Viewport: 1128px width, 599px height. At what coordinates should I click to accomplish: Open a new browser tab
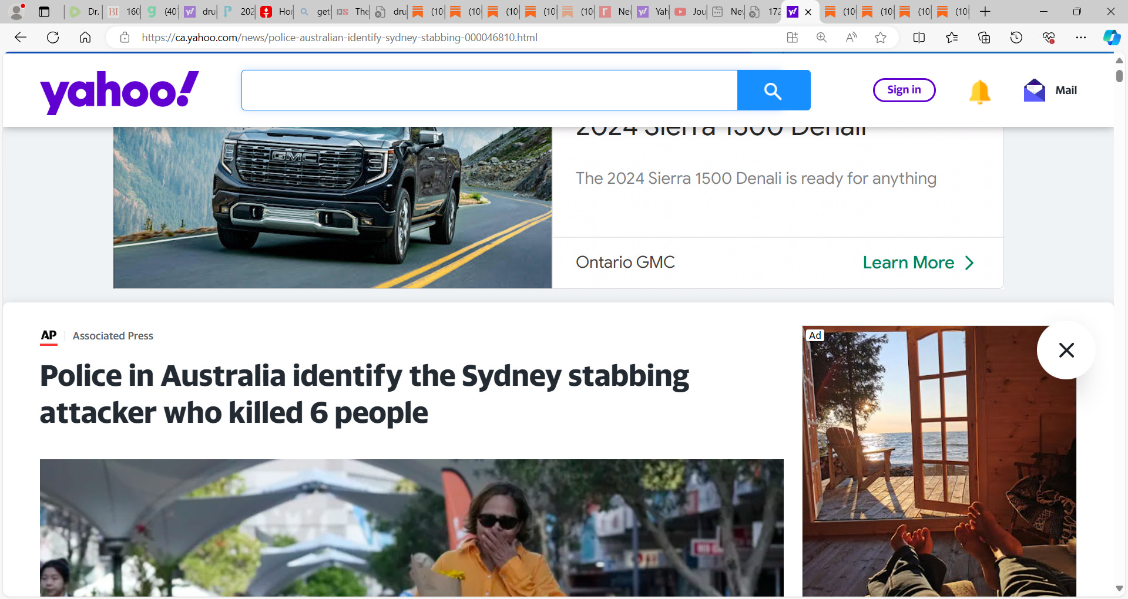985,12
